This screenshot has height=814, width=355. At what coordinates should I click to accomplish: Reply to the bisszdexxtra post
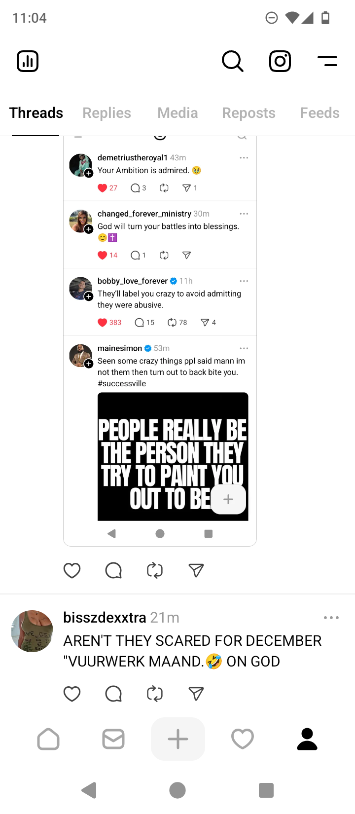coord(113,694)
